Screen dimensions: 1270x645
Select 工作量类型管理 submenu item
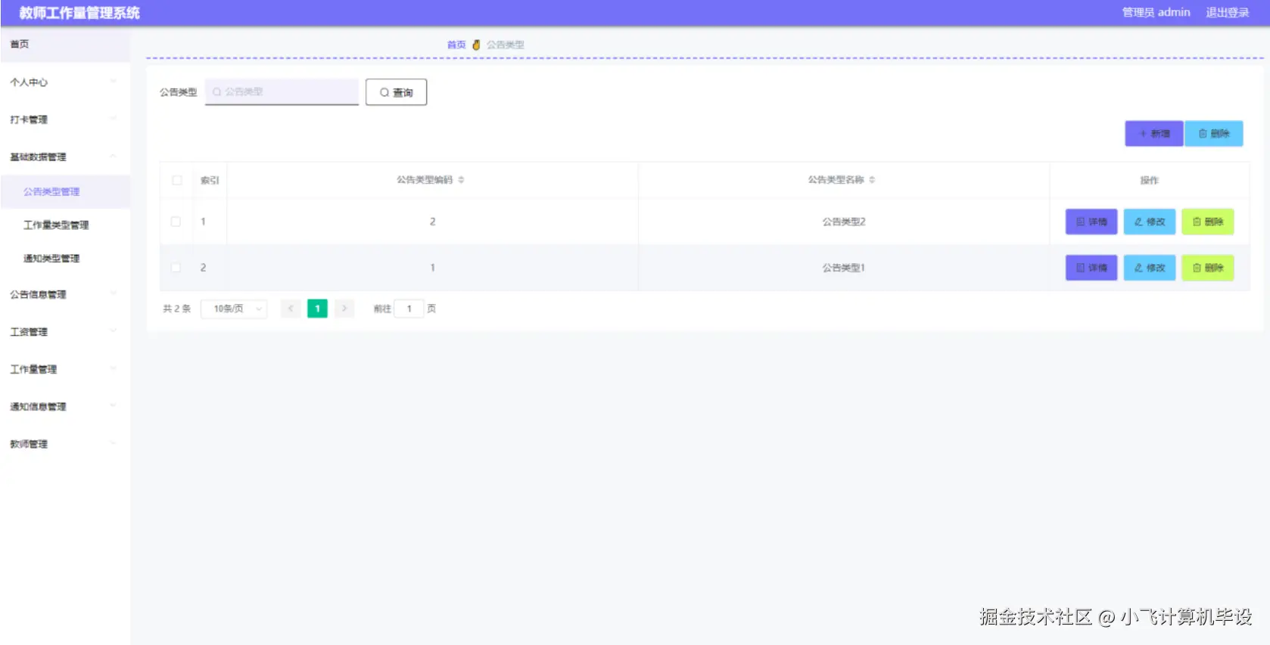pos(65,225)
